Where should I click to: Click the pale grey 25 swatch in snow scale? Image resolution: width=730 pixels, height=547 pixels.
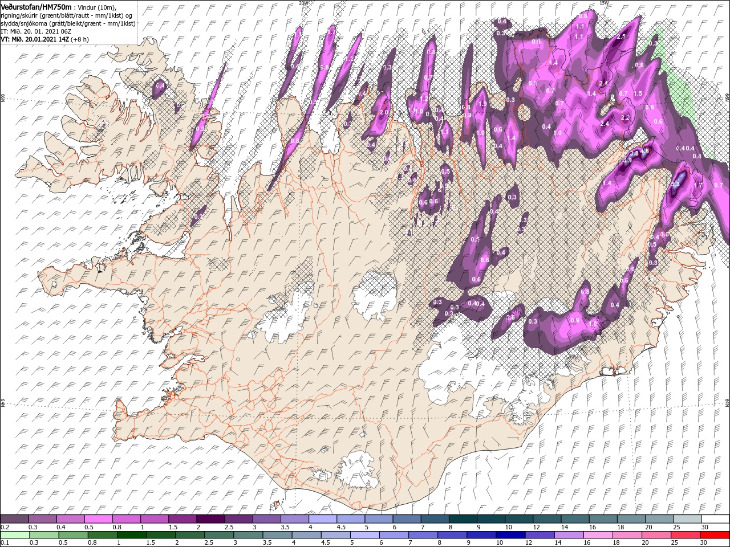click(x=686, y=519)
